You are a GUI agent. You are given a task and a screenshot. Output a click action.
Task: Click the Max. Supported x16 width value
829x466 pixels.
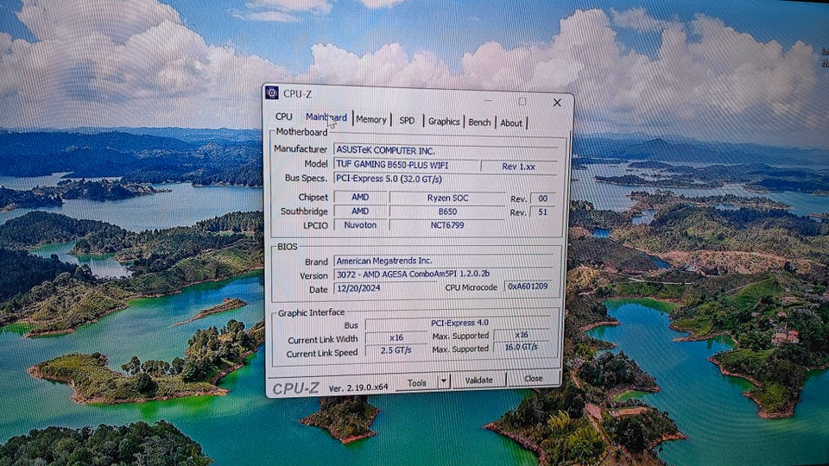pyautogui.click(x=522, y=335)
